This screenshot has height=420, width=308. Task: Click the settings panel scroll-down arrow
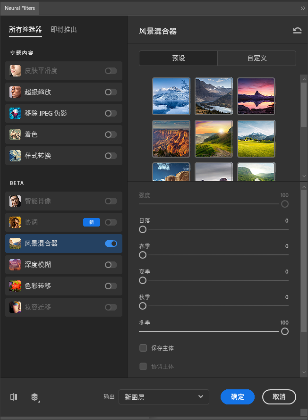tap(304, 372)
